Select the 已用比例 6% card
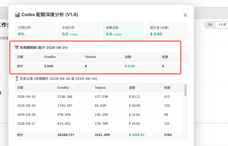Screen dimensions: 228x146 (35, 31)
